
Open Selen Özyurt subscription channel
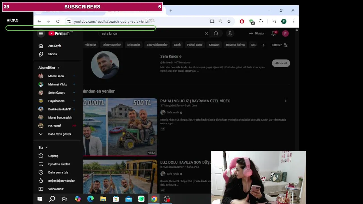57,93
